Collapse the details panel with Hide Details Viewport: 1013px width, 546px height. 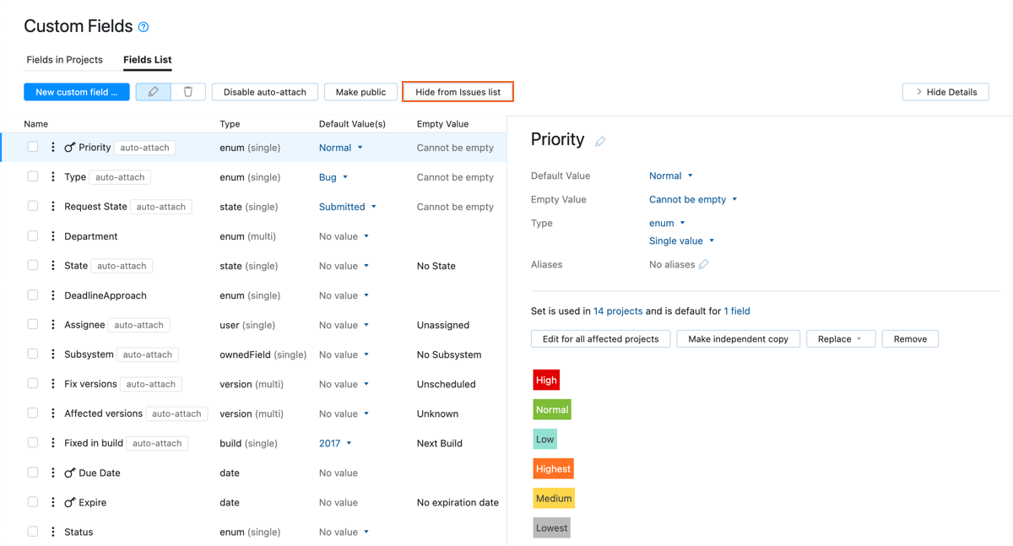945,91
